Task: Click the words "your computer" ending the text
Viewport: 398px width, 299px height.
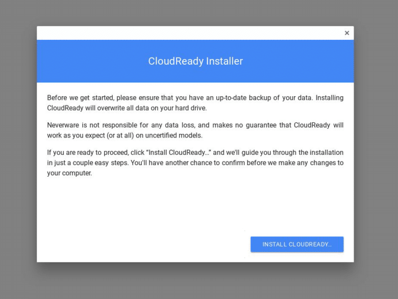Action: click(69, 173)
